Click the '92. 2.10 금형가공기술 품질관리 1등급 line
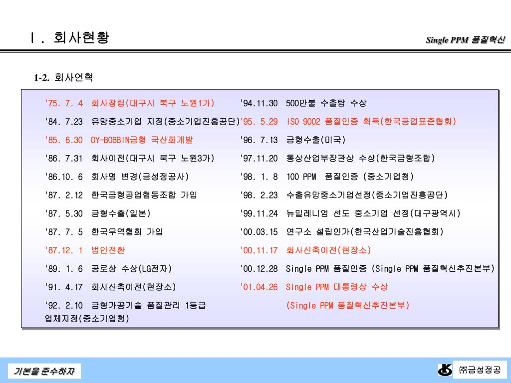This screenshot has height=383, width=511. (x=125, y=306)
